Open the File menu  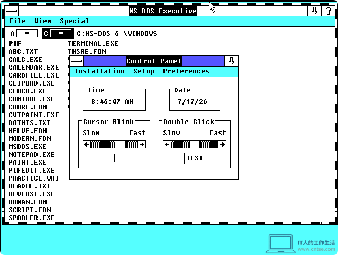point(17,21)
